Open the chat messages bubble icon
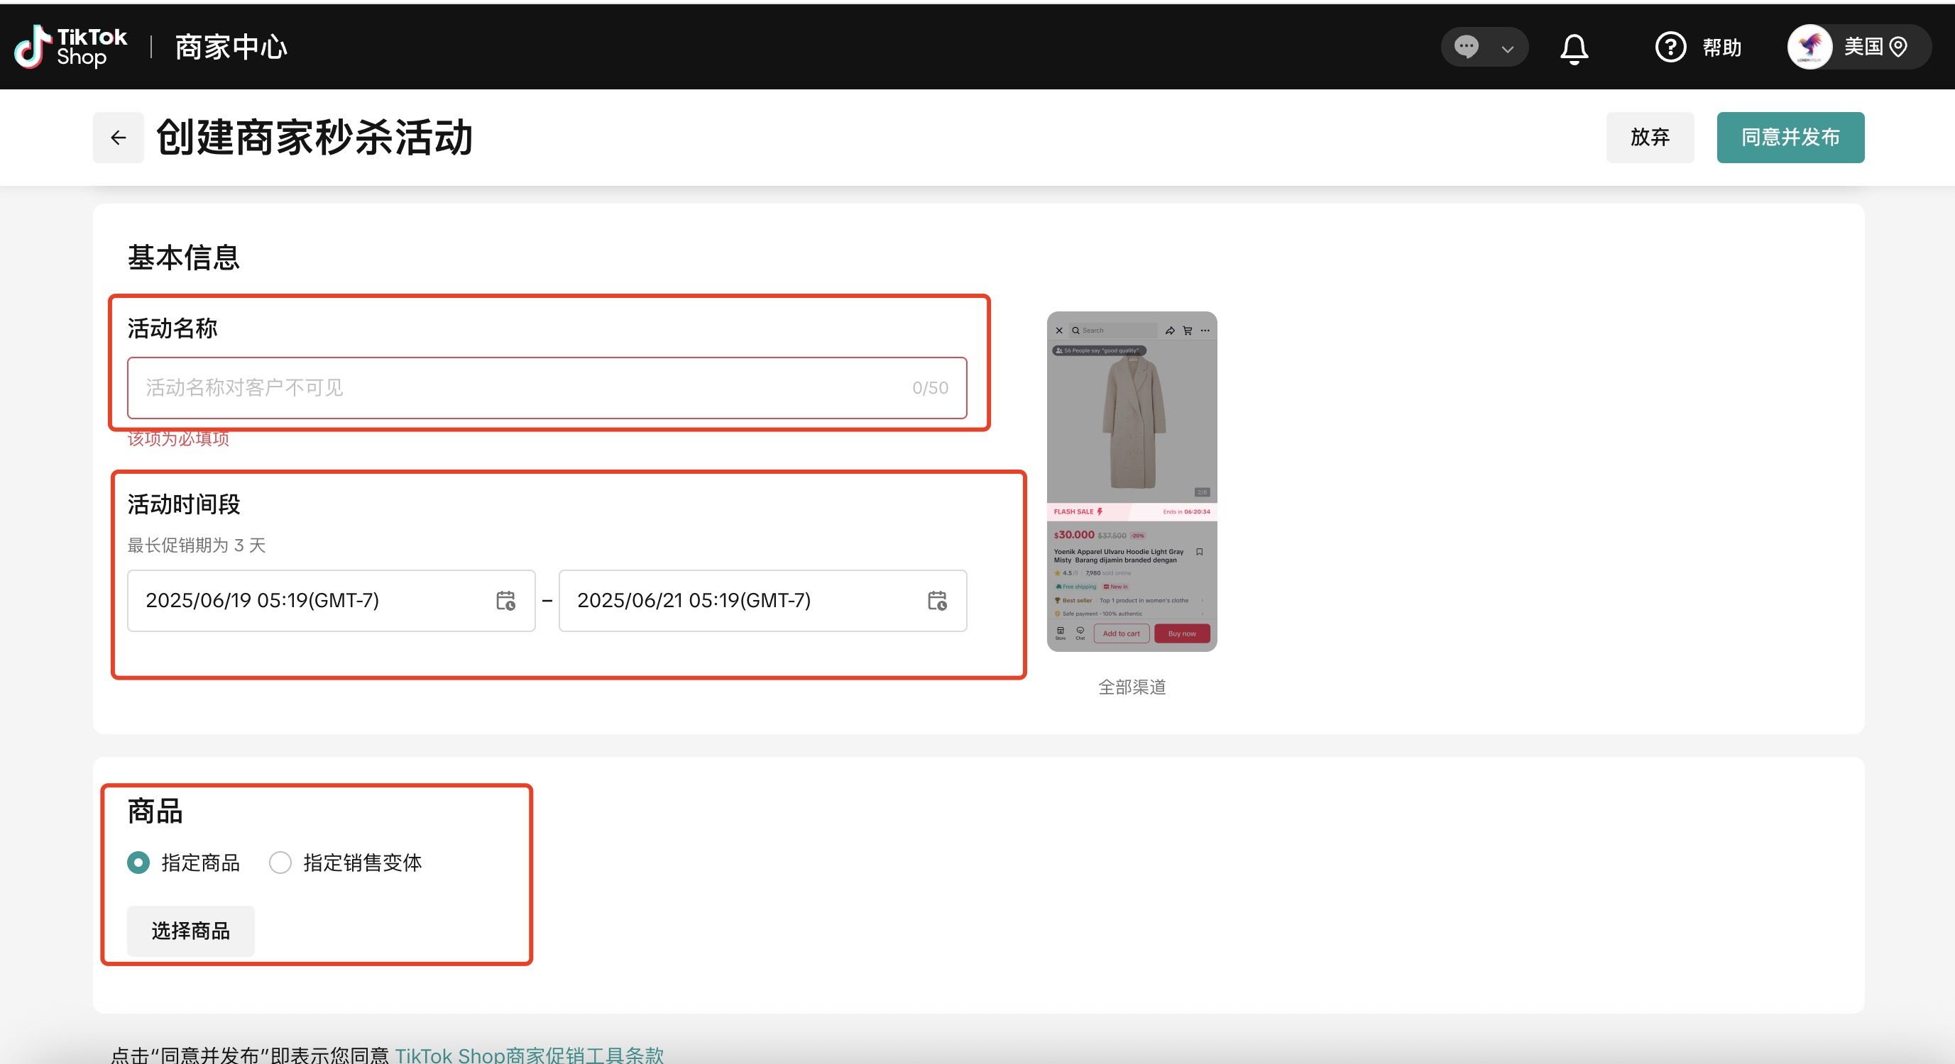The width and height of the screenshot is (1955, 1064). point(1465,47)
